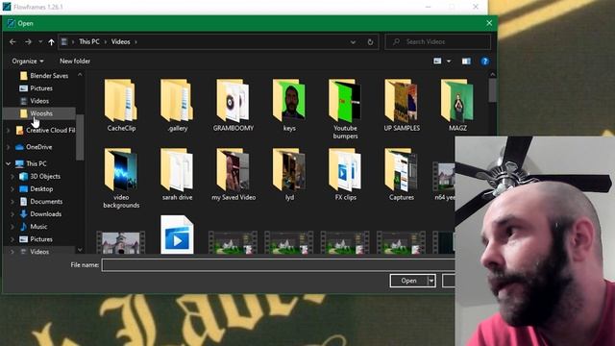Viewport: 615px width, 346px height.
Task: Expand the Desktop node
Action: 12,189
